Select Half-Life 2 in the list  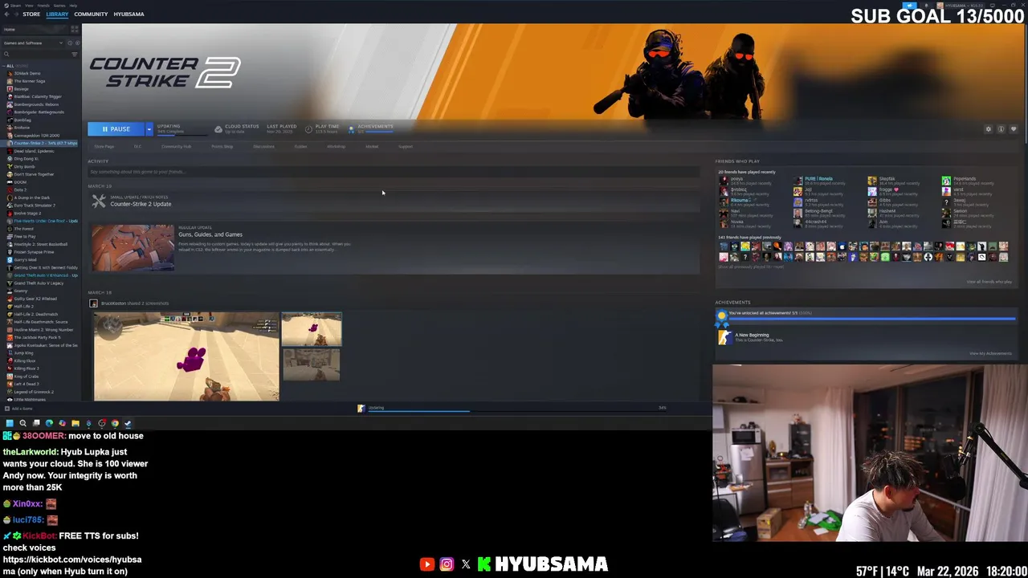point(23,306)
